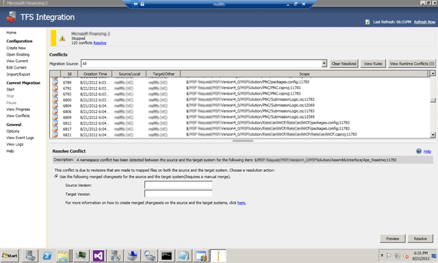The height and width of the screenshot is (263, 438).
Task: Open View Conflicts in sidebar
Action: tap(18, 116)
